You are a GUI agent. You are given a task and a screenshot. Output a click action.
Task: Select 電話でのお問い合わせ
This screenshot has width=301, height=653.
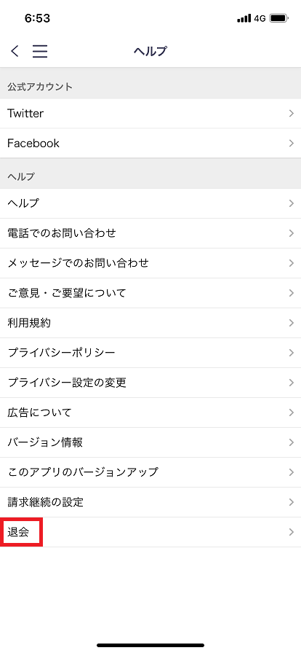[150, 233]
